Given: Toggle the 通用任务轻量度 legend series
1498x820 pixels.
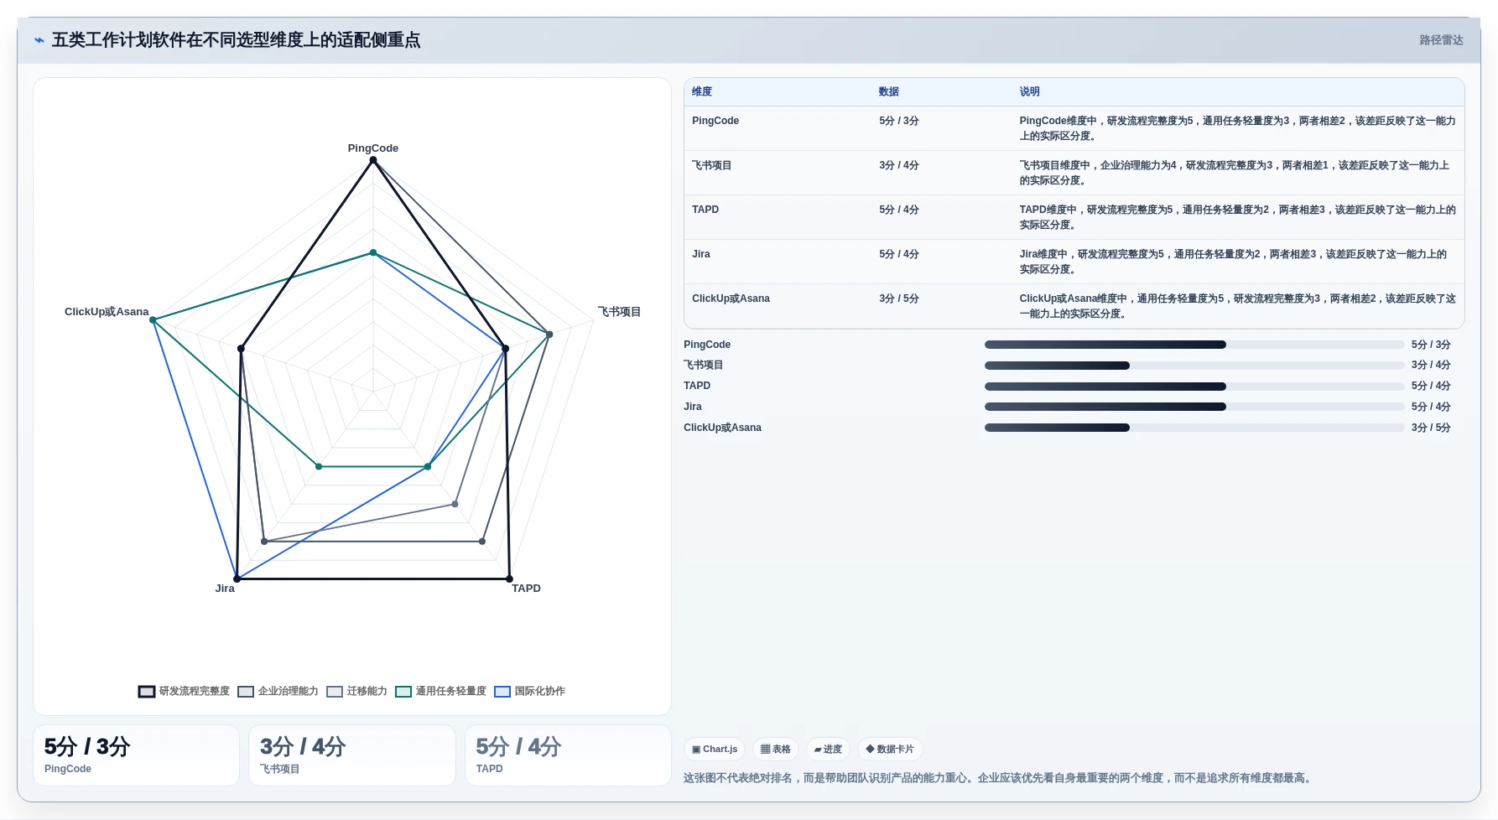Looking at the screenshot, I should point(440,692).
